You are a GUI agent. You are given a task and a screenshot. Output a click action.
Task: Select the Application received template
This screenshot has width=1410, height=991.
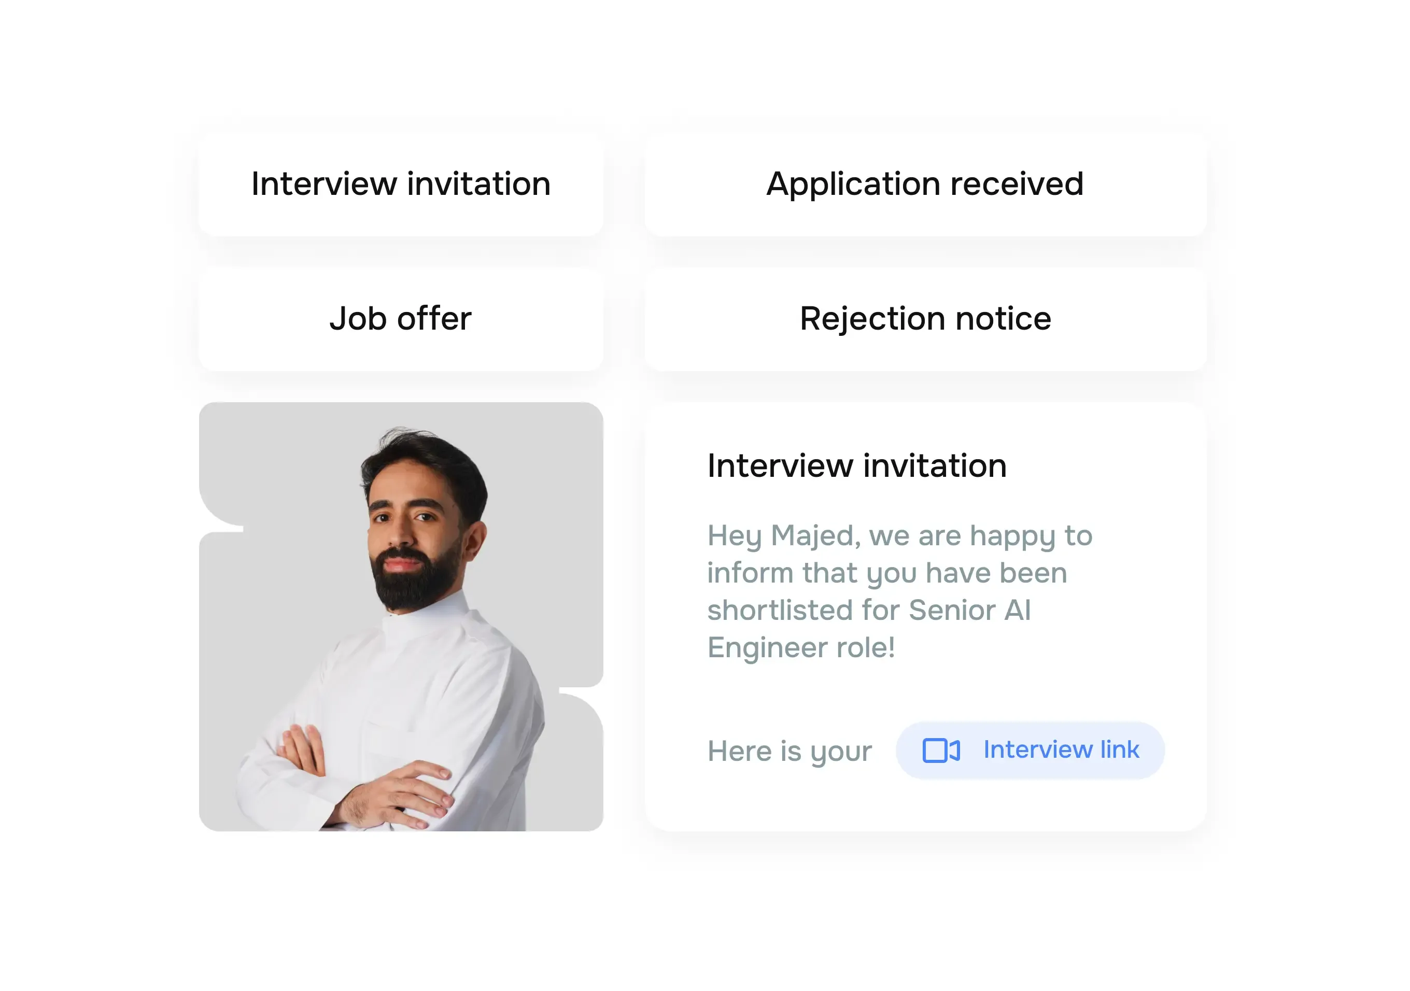(925, 184)
